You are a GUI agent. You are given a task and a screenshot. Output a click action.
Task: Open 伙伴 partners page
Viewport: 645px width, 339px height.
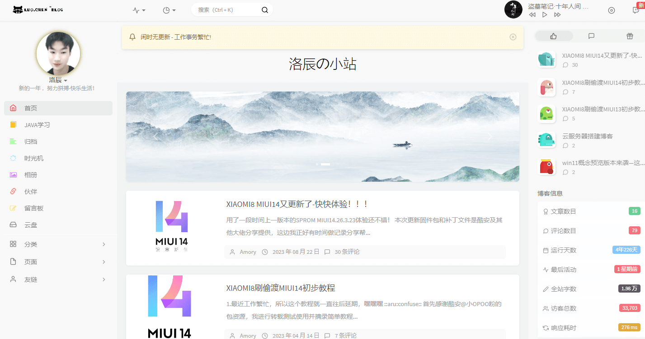(58, 192)
